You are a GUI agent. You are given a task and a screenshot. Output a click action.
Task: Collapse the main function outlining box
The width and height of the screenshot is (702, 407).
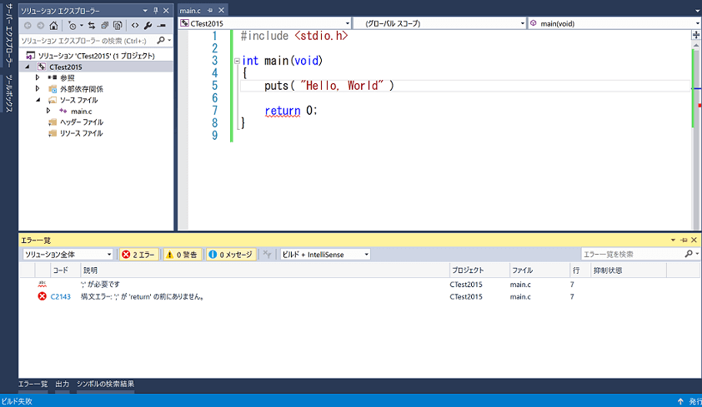click(x=237, y=62)
